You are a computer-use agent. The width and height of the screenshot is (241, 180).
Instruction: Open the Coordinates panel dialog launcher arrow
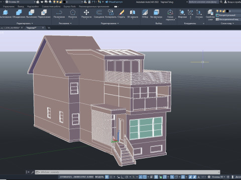click(x=204, y=23)
